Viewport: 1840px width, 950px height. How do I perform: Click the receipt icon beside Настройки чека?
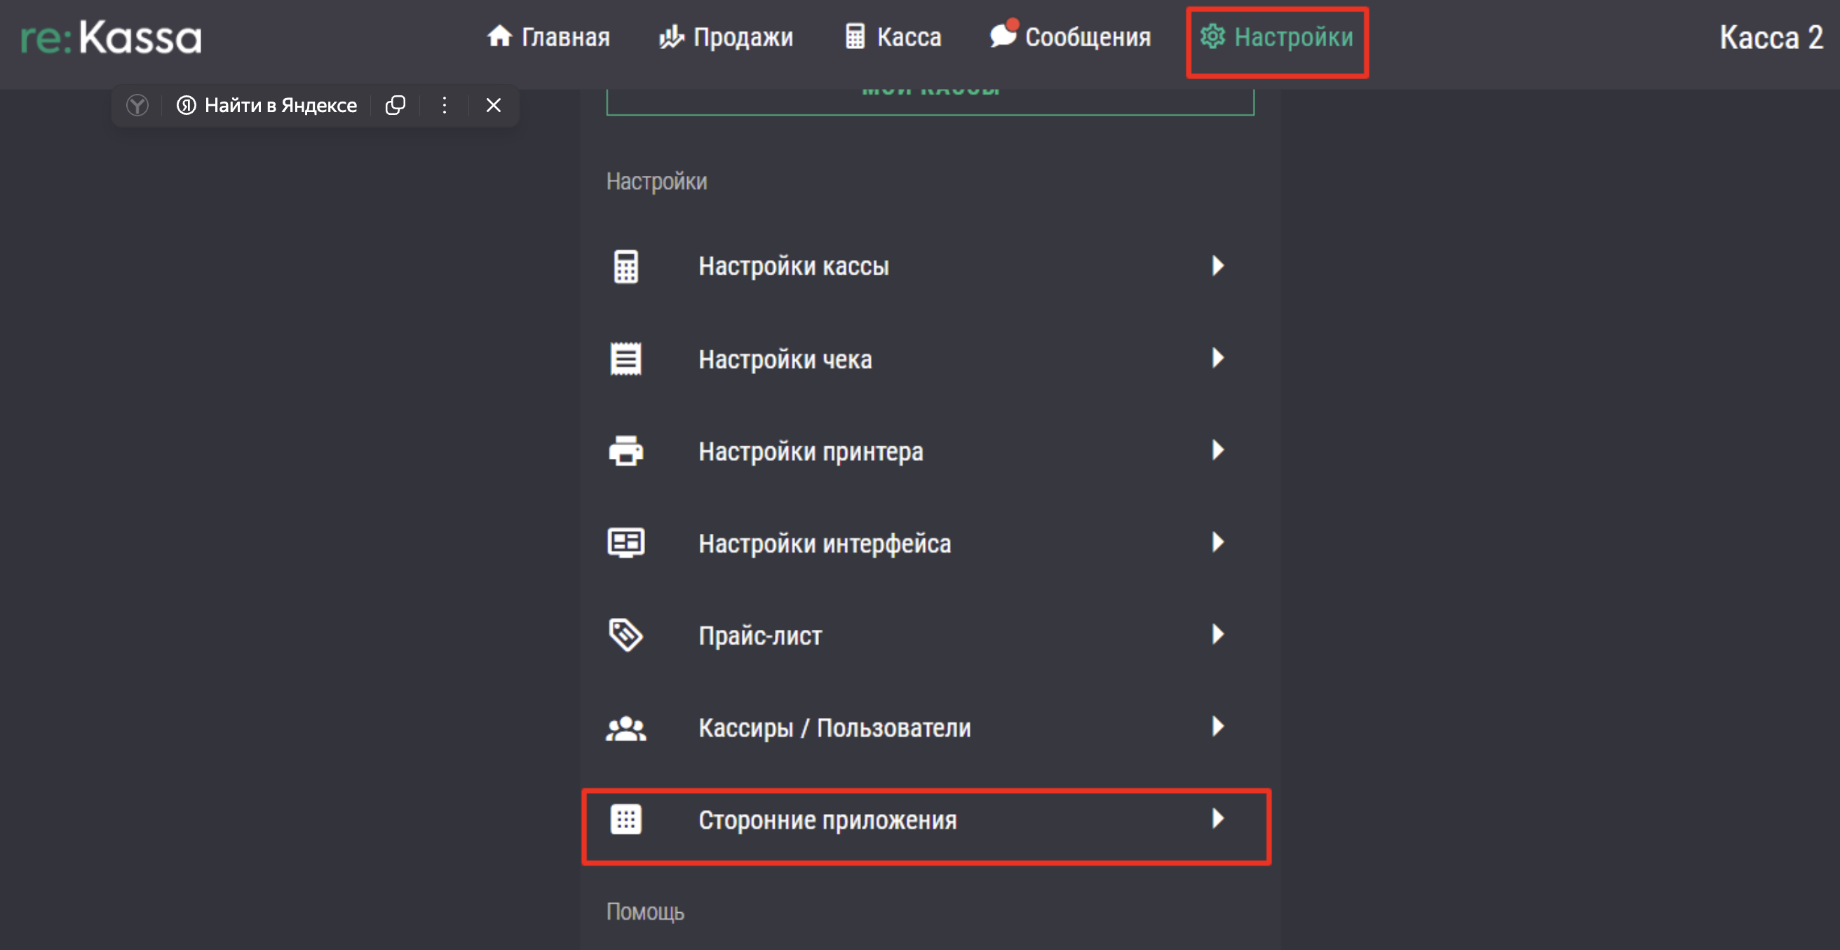point(625,359)
